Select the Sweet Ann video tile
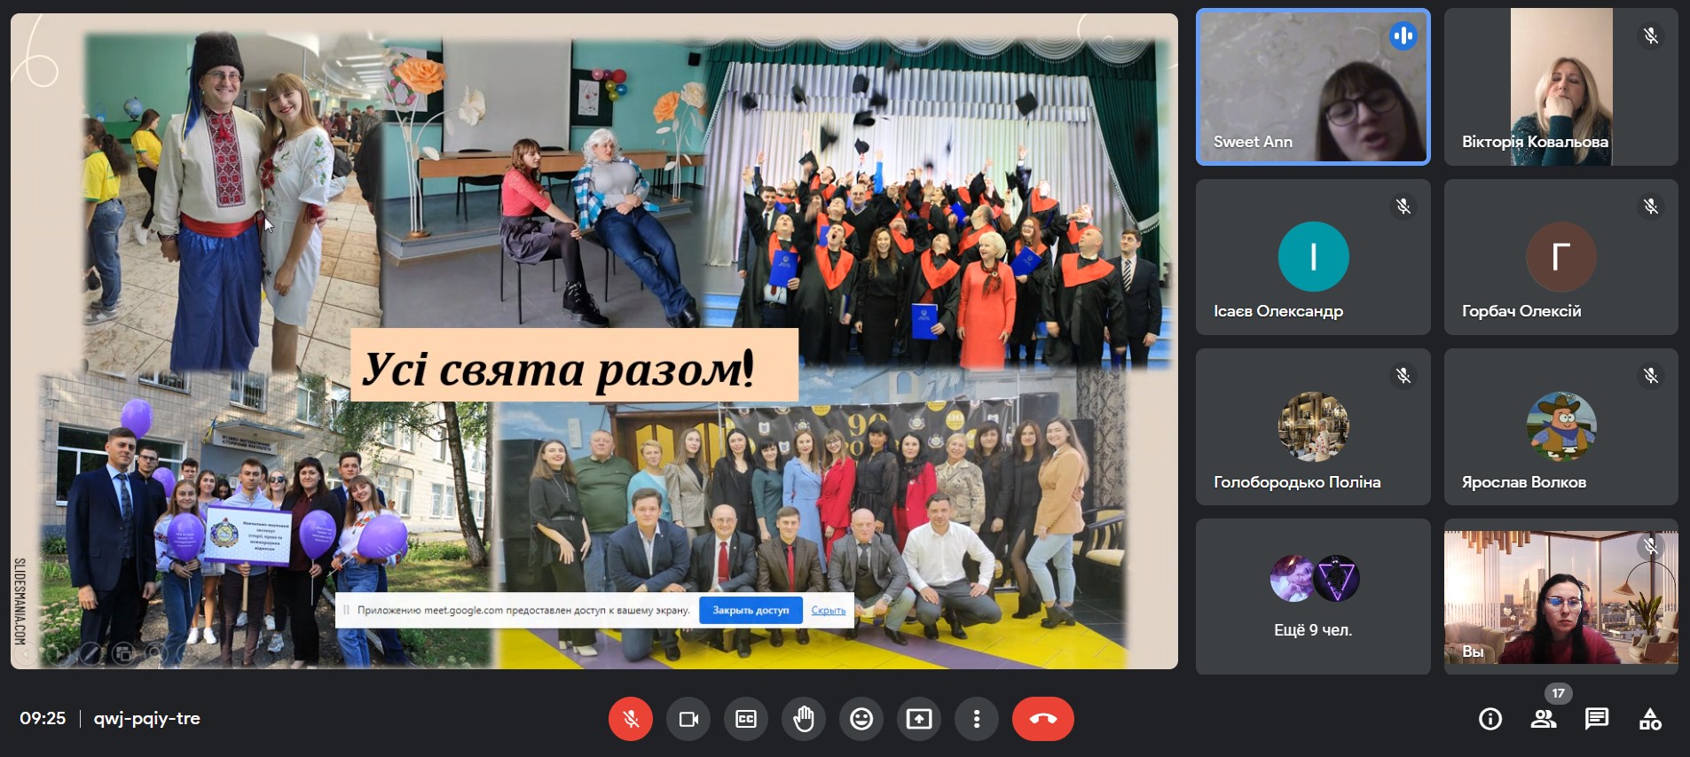 (1312, 87)
